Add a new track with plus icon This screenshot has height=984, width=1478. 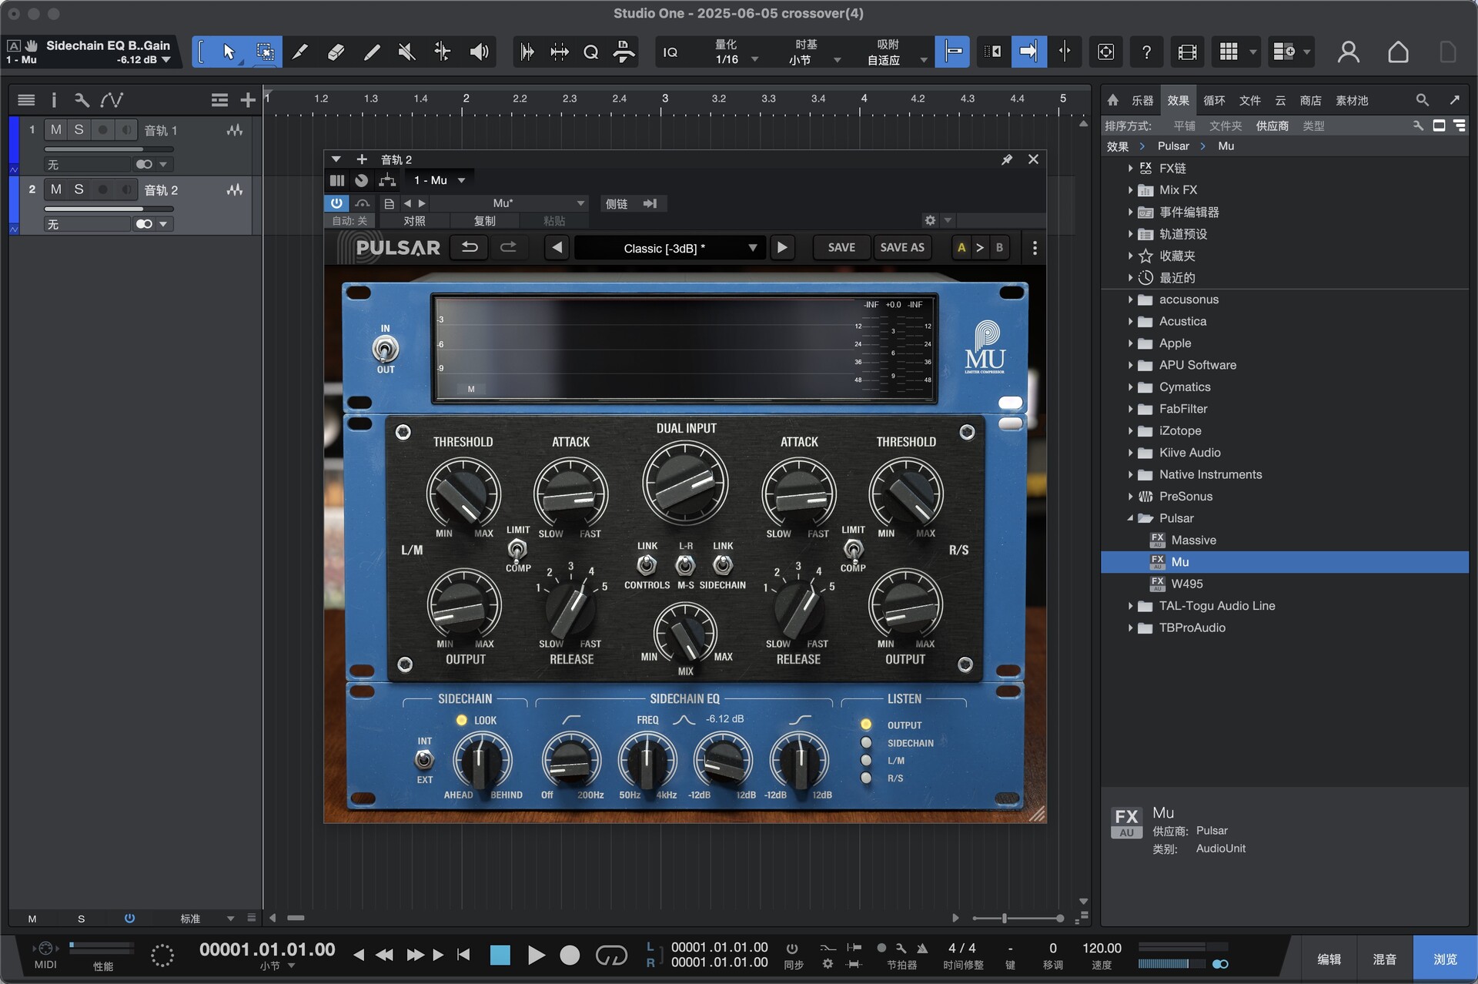pos(247,100)
